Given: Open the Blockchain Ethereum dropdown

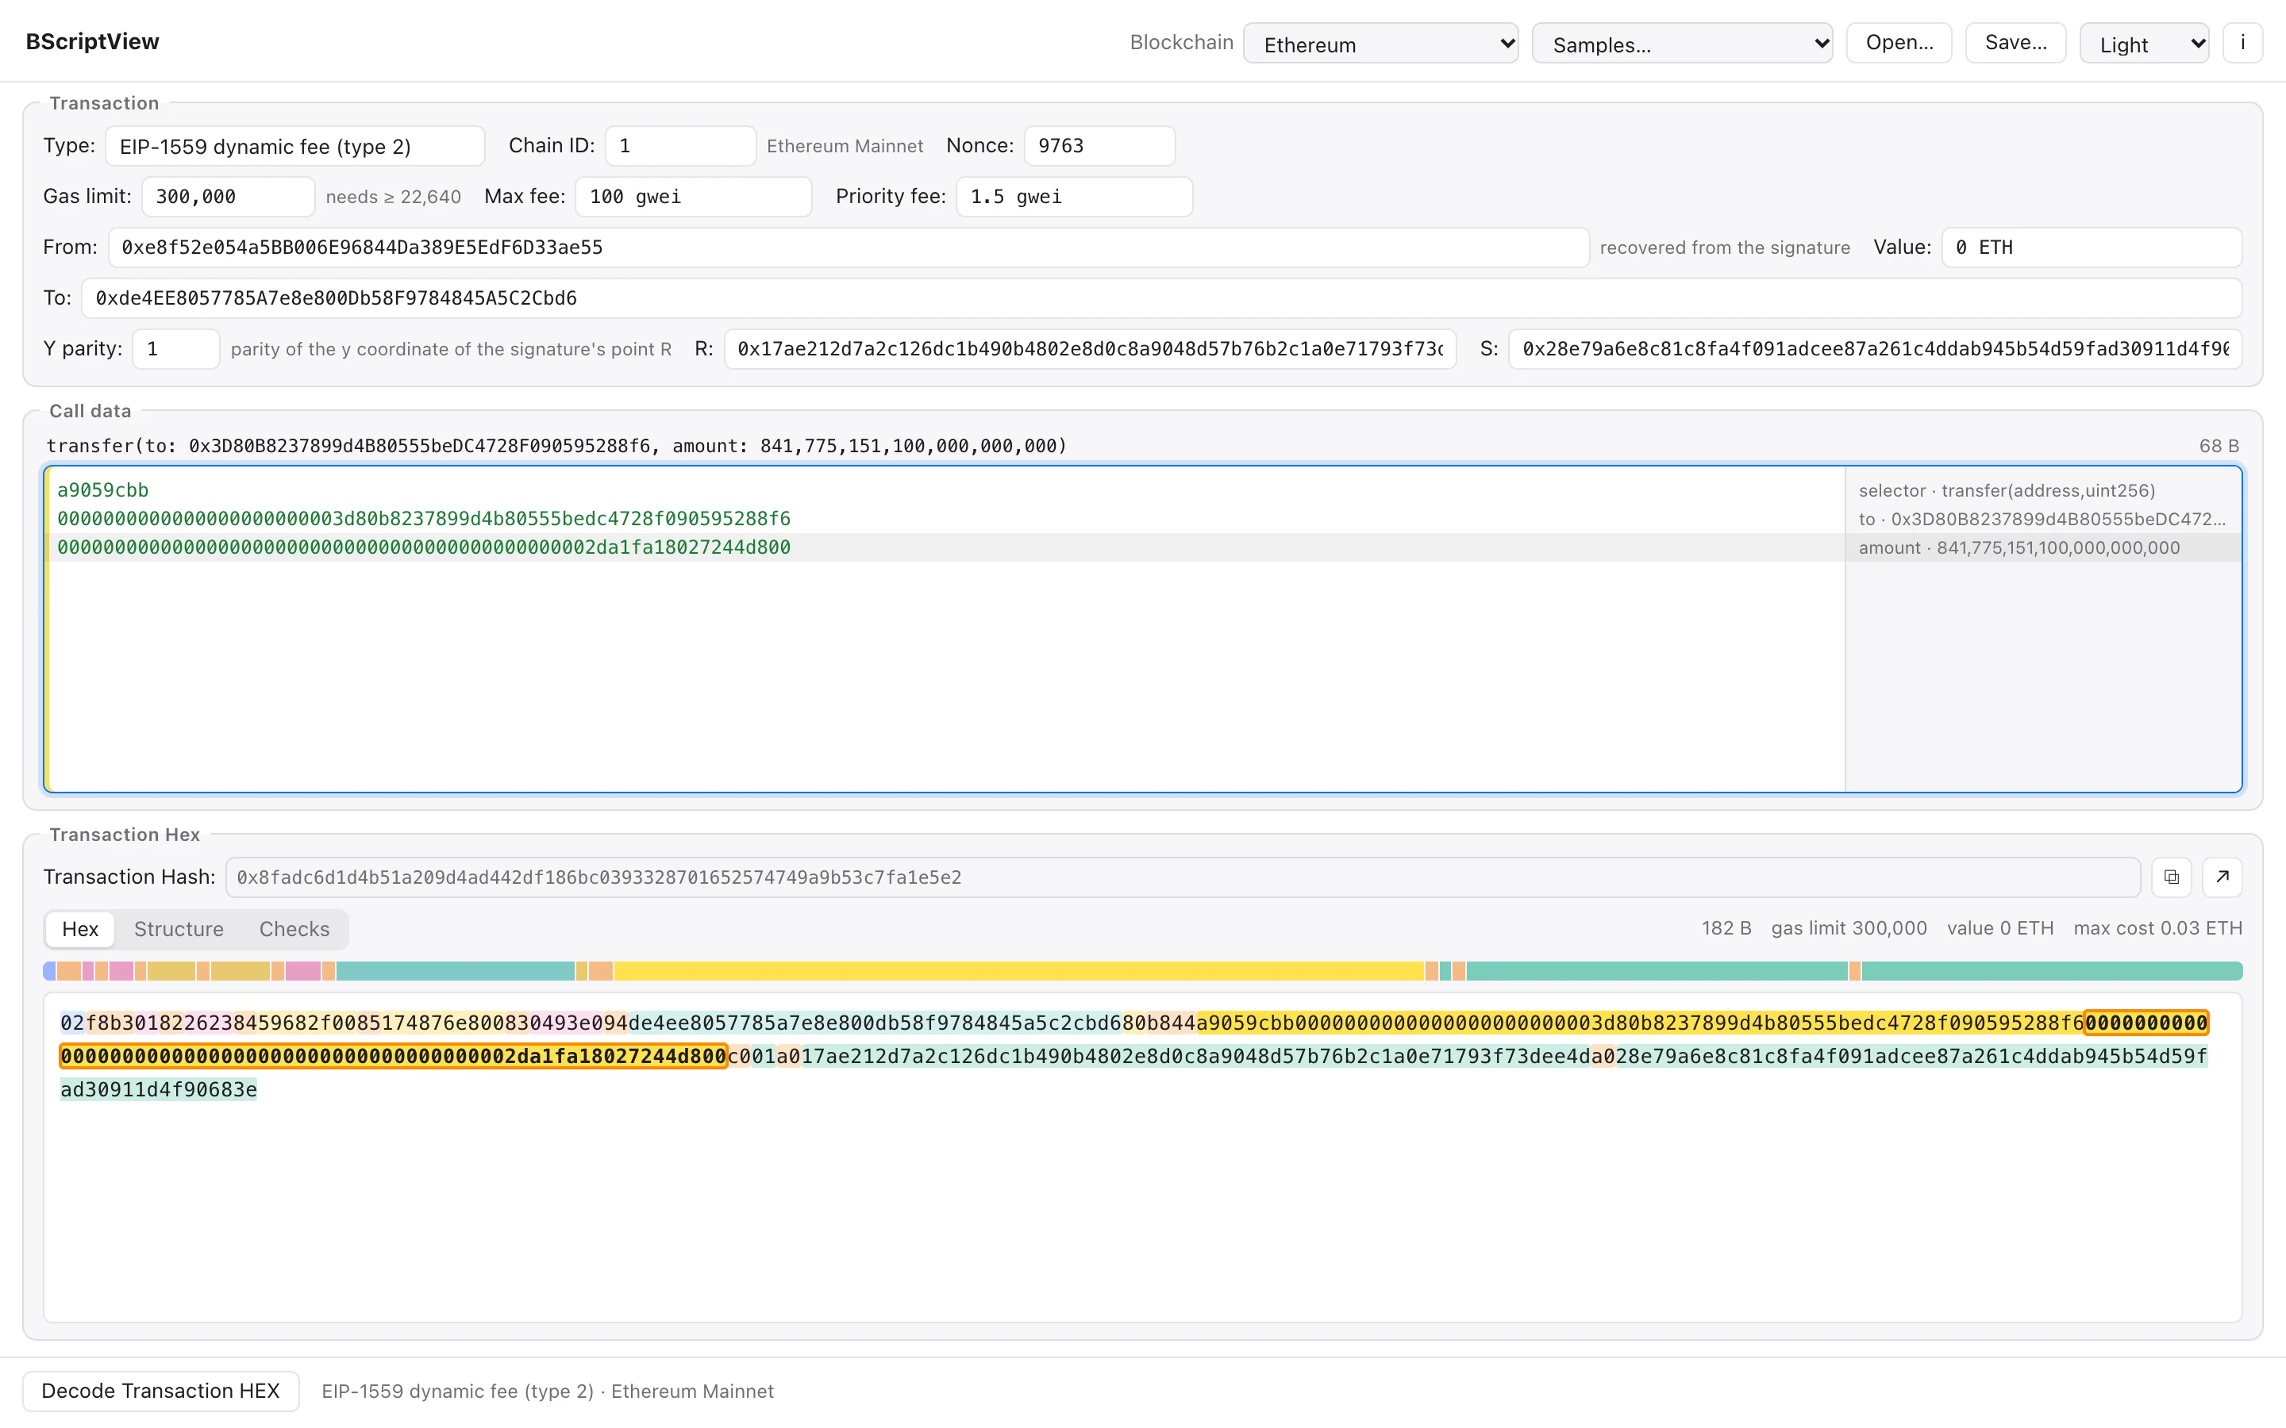Looking at the screenshot, I should point(1380,44).
